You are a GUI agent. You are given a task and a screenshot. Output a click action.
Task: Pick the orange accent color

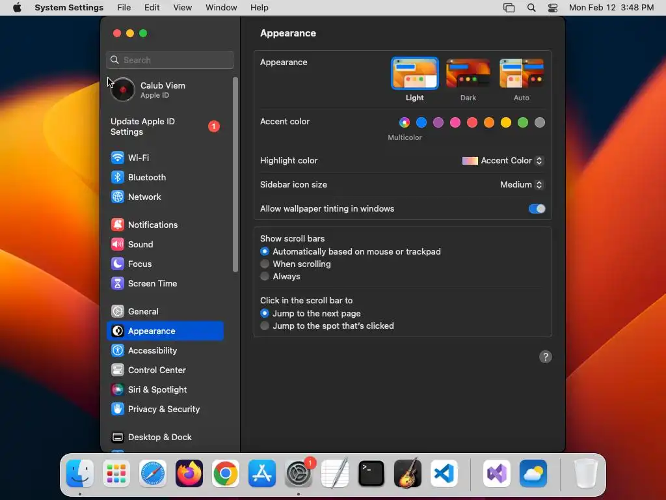point(489,123)
